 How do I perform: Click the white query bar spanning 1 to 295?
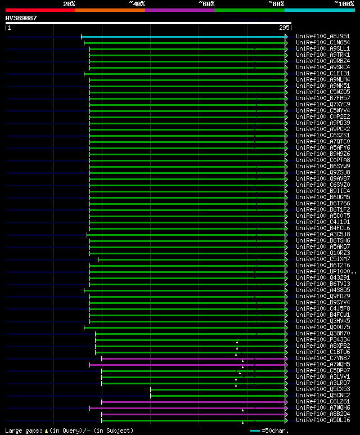pos(148,23)
